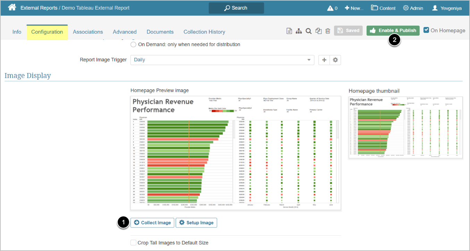Click the plus icon beside Report Image Trigger

(324, 60)
